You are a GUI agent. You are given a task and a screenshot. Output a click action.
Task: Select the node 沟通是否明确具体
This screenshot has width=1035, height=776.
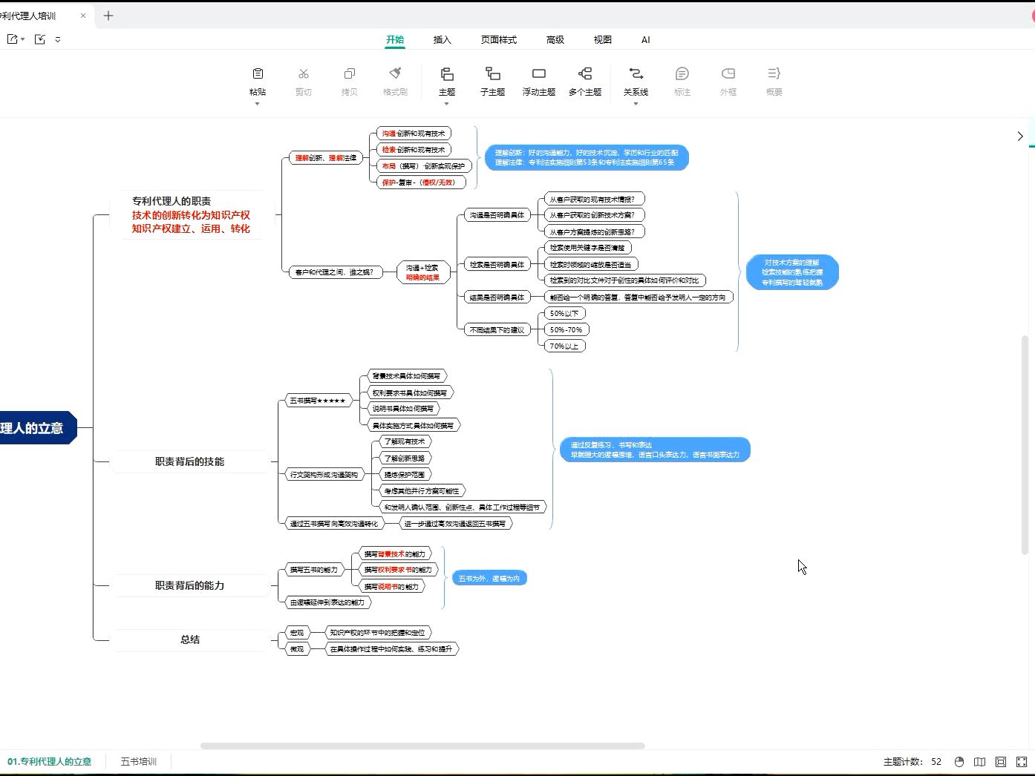click(x=497, y=215)
